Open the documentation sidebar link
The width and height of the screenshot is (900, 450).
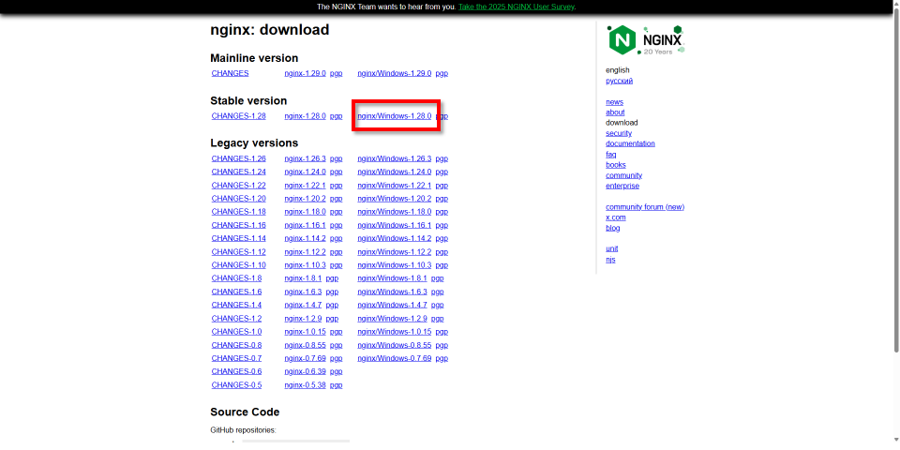pos(630,143)
